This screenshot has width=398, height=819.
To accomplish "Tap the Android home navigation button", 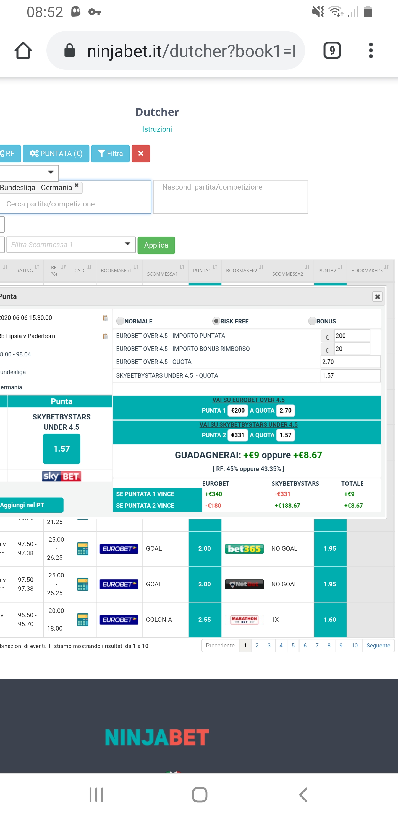I will pyautogui.click(x=200, y=795).
